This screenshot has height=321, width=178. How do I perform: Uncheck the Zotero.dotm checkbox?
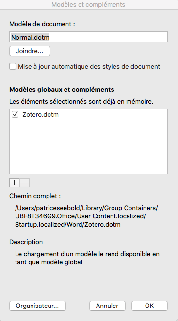(x=15, y=114)
